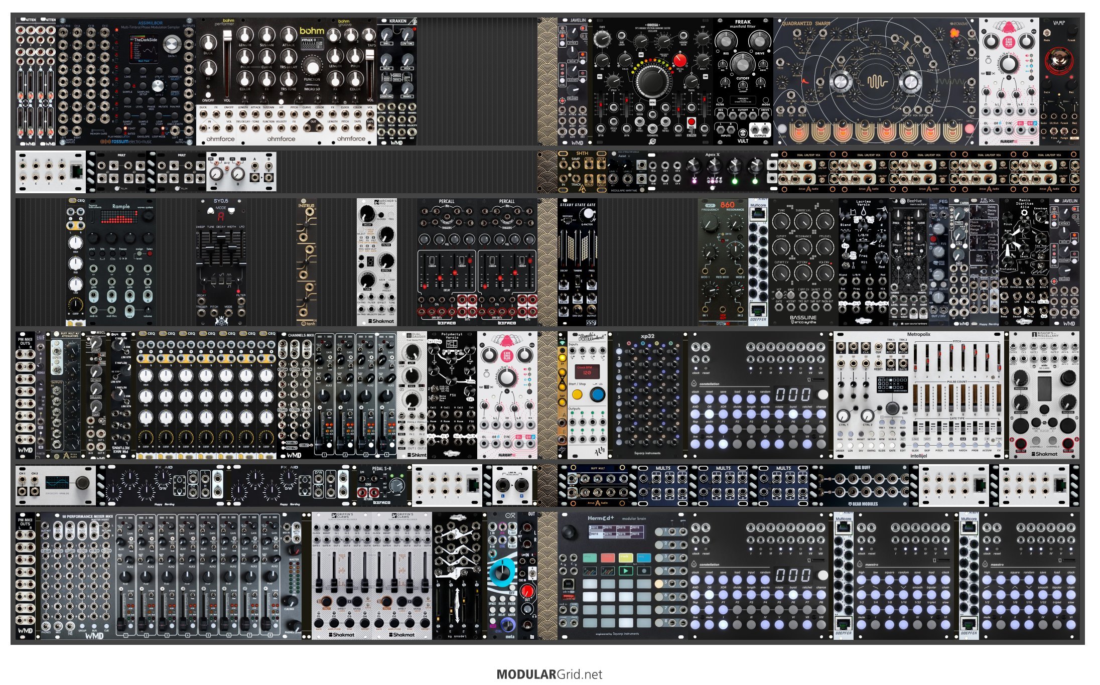The image size is (1100, 685).
Task: Toggle the yellow Start/Stop button on Pamela's PRO Workout
Action: click(x=578, y=395)
